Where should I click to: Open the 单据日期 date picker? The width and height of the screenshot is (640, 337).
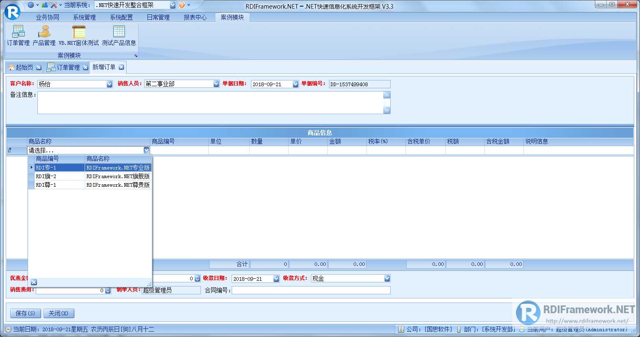point(295,84)
